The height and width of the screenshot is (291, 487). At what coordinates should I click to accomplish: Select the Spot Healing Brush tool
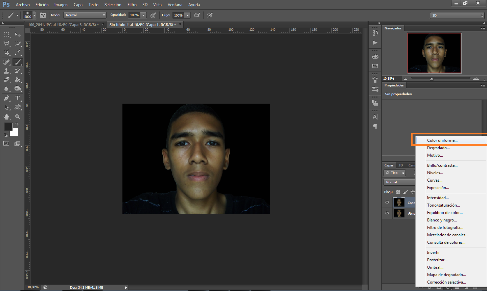[x=6, y=62]
